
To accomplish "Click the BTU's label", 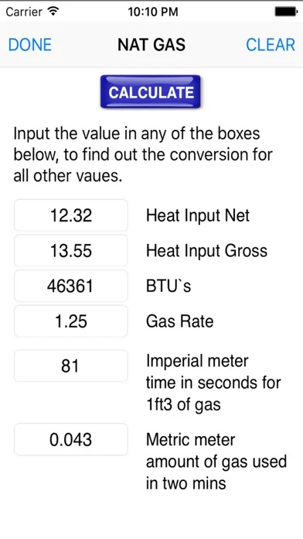I will click(169, 286).
